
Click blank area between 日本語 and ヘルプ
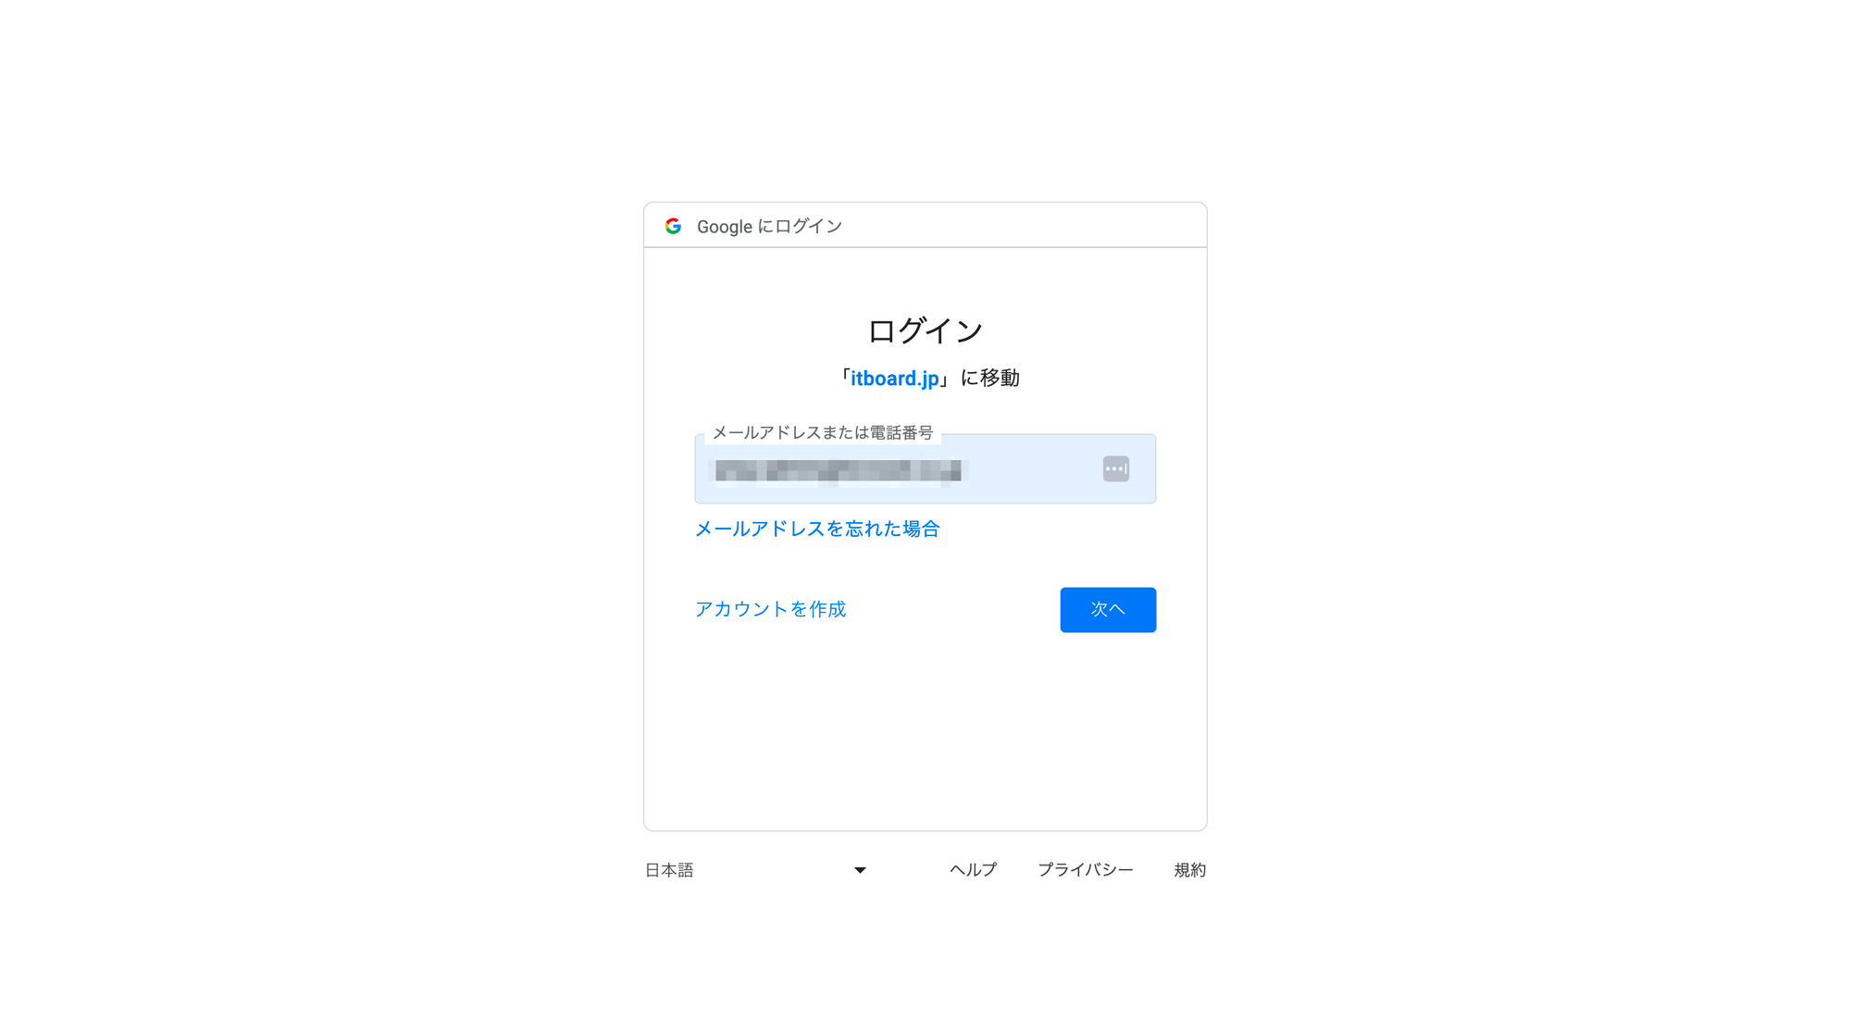(909, 869)
